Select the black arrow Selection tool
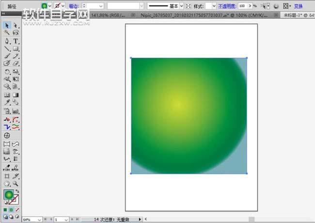This screenshot has width=315, height=223. pos(7,25)
